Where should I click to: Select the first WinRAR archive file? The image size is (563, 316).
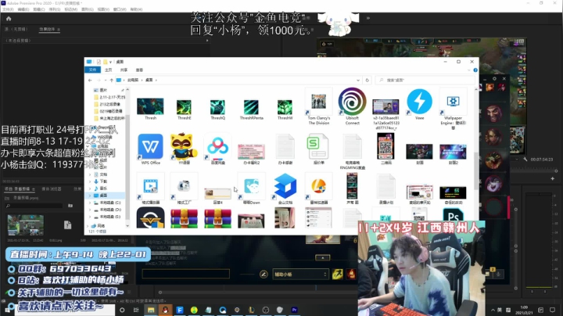[x=184, y=218]
